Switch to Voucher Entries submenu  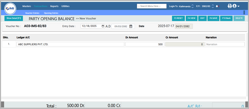pos(32,13)
